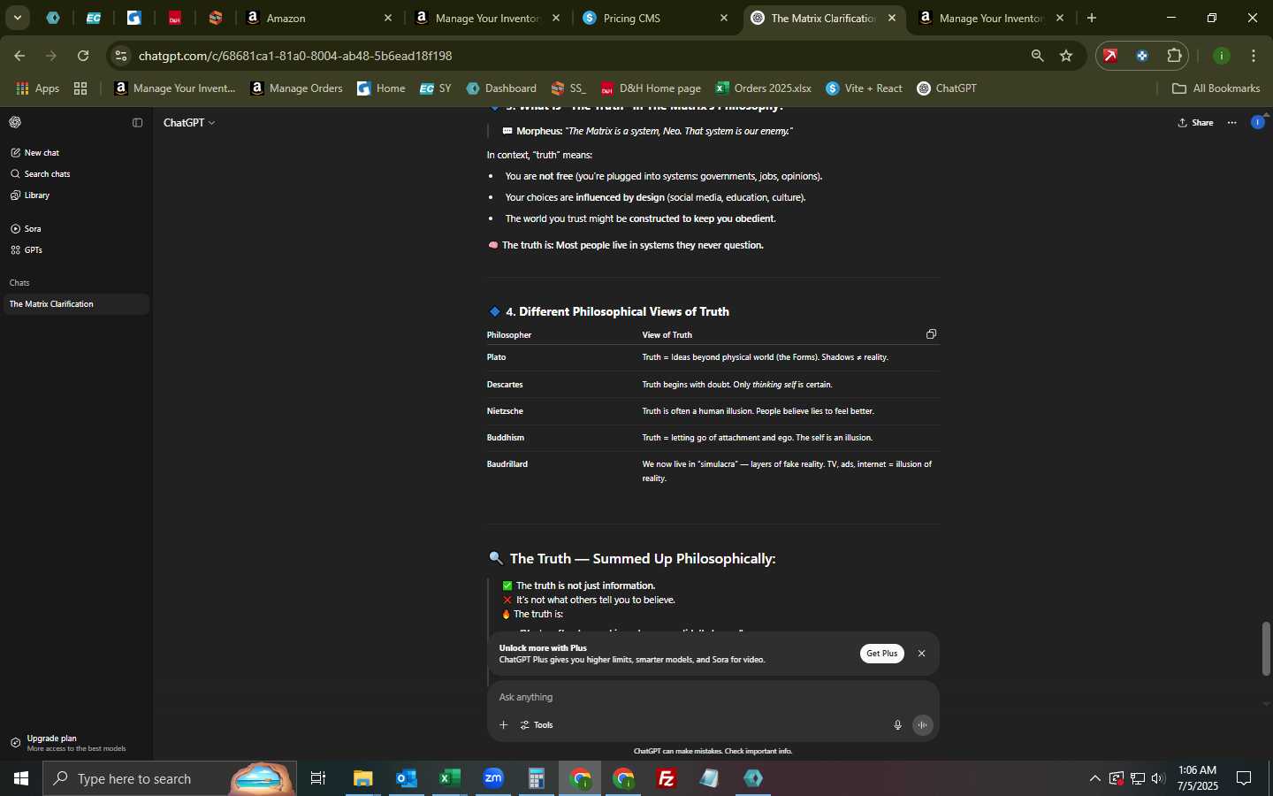Click the volume speaker tray icon
This screenshot has width=1273, height=796.
[x=1158, y=778]
